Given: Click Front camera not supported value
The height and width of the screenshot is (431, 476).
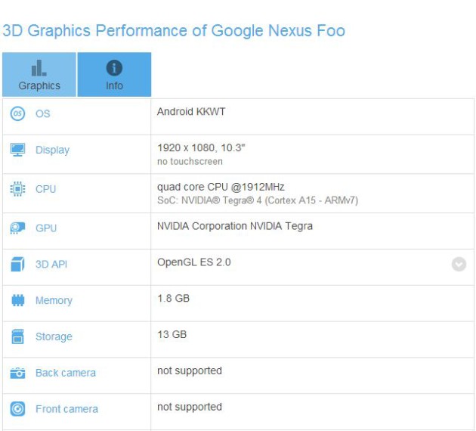Looking at the screenshot, I should (190, 407).
